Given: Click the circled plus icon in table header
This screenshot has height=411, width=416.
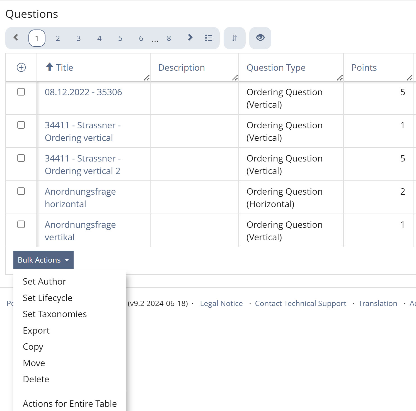Looking at the screenshot, I should point(21,67).
